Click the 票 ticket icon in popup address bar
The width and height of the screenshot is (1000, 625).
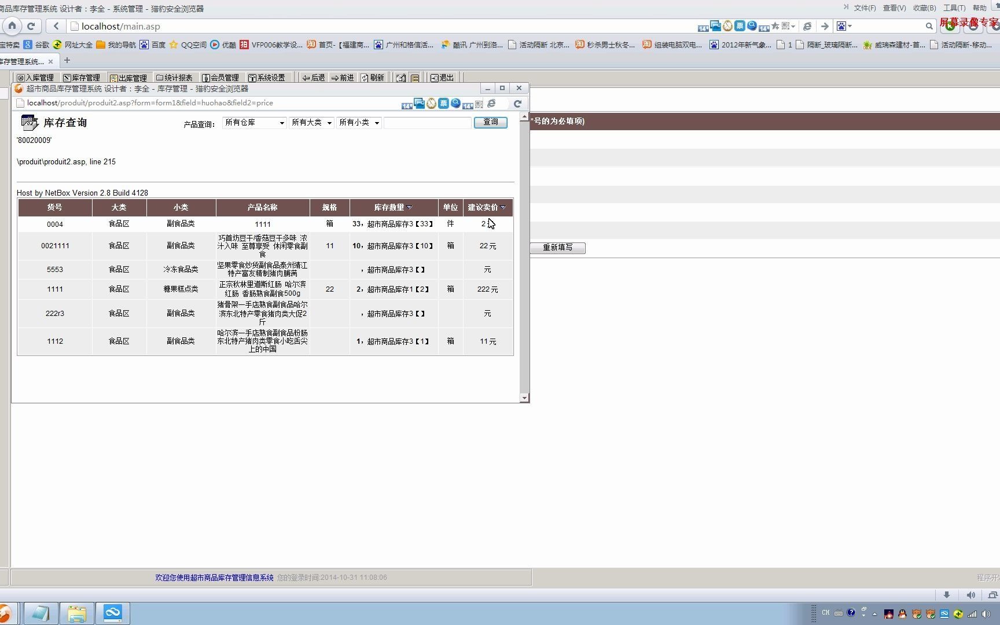443,103
